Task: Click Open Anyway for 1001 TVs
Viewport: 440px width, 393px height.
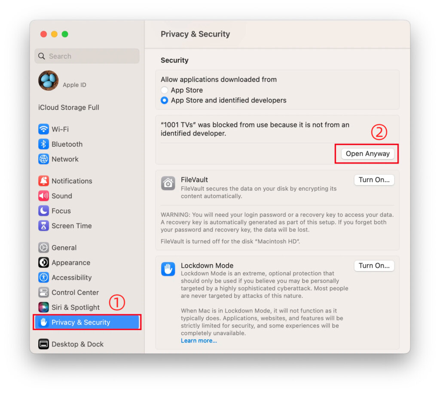Action: pos(367,154)
